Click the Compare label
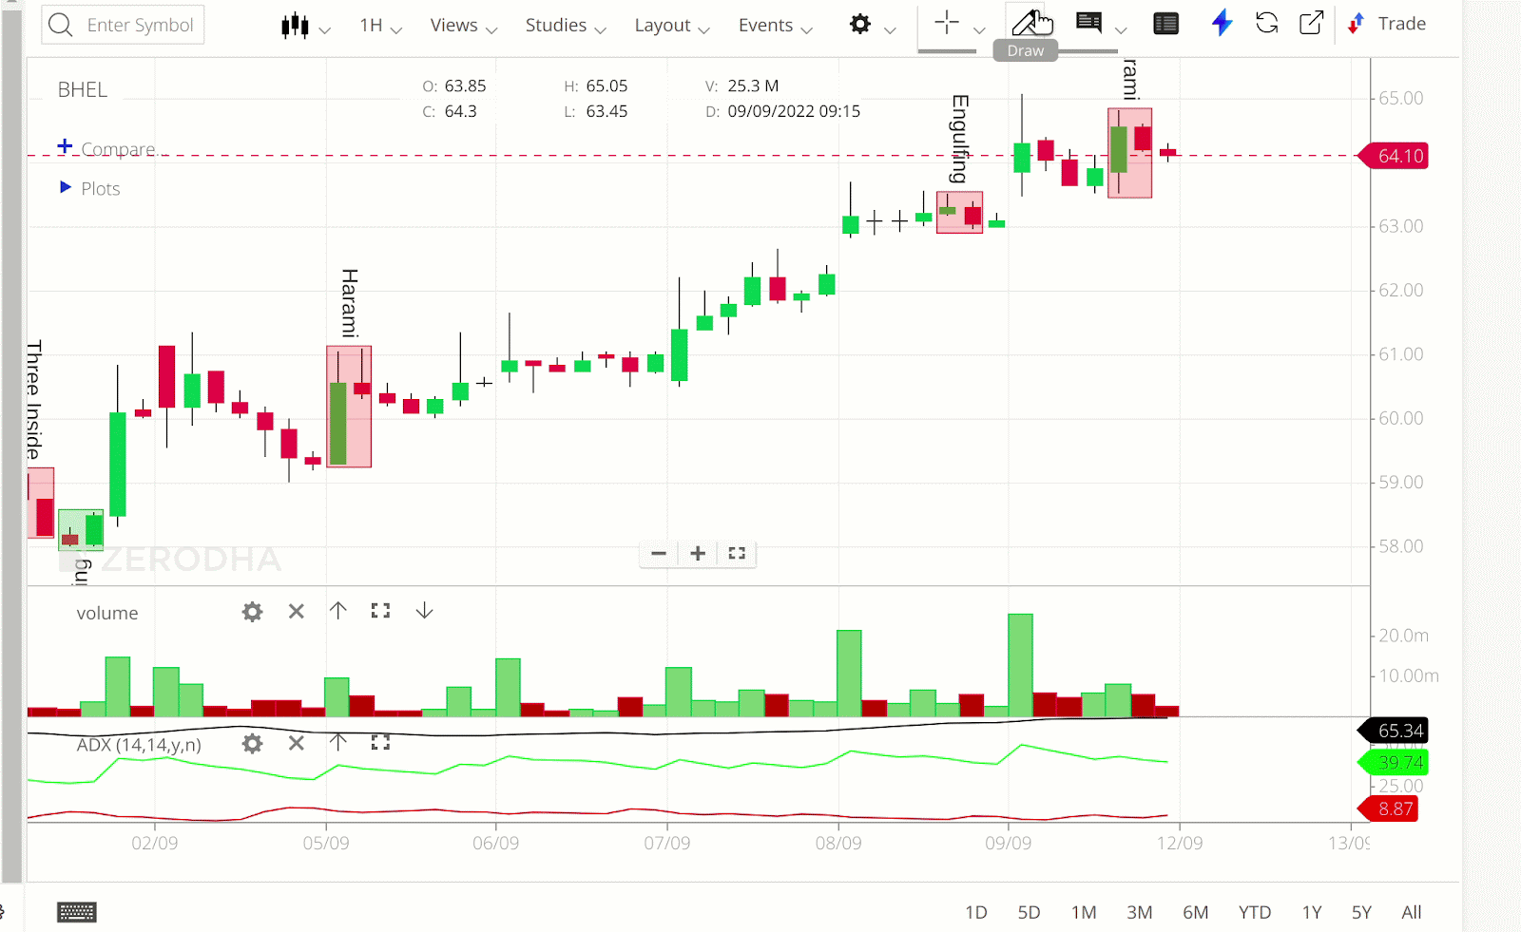Screen dimensions: 1521x932 point(118,149)
